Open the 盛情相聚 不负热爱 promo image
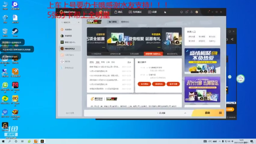256x144 pixels. tap(202, 61)
